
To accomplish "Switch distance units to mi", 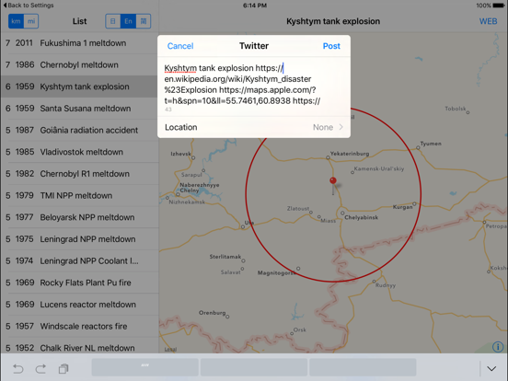I will pyautogui.click(x=31, y=21).
